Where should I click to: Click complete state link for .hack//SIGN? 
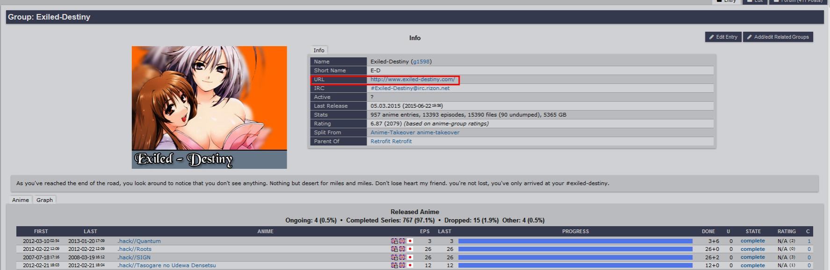752,257
